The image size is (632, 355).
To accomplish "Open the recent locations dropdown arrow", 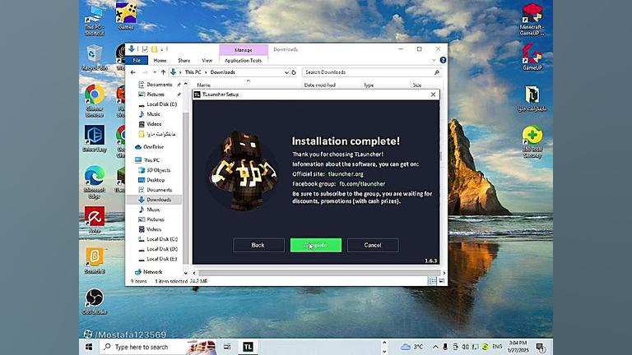I will coord(155,72).
